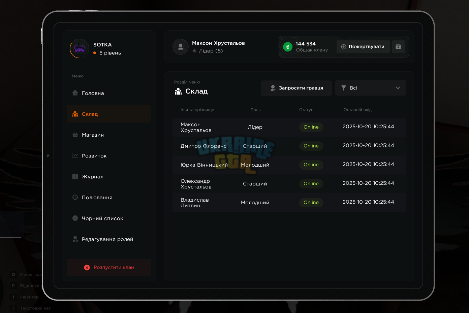The height and width of the screenshot is (313, 469).
Task: Click Online badge for Дмитро Флоренс
Action: click(x=311, y=146)
